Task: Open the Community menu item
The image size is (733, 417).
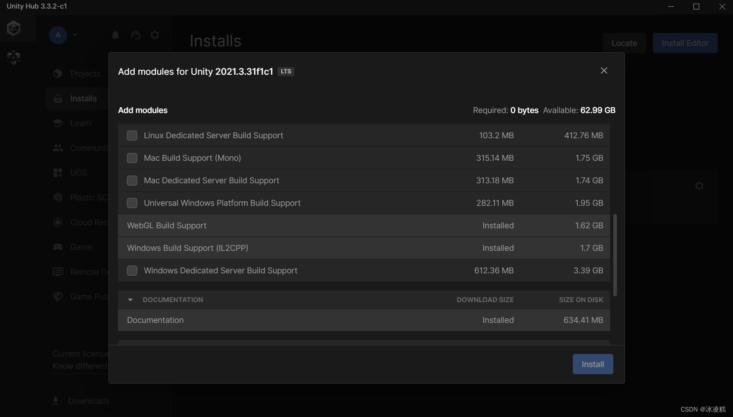Action: (89, 148)
